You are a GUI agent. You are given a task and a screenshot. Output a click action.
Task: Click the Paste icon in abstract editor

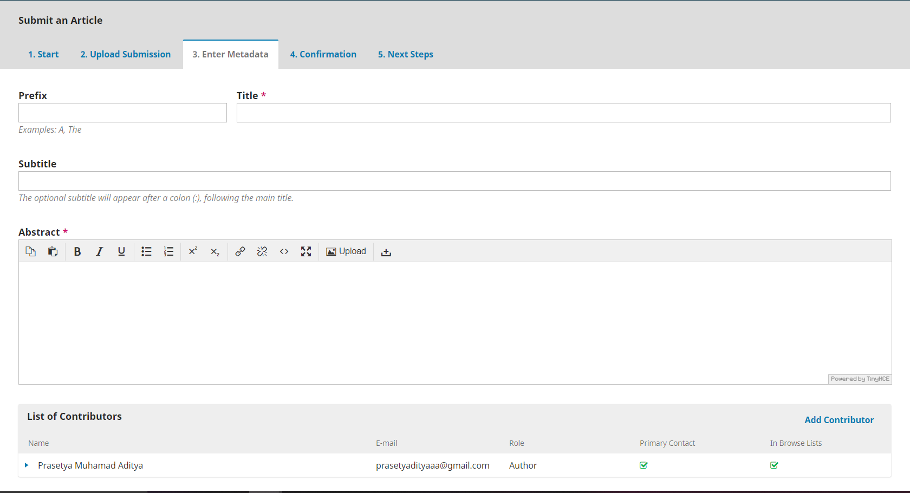pyautogui.click(x=53, y=251)
